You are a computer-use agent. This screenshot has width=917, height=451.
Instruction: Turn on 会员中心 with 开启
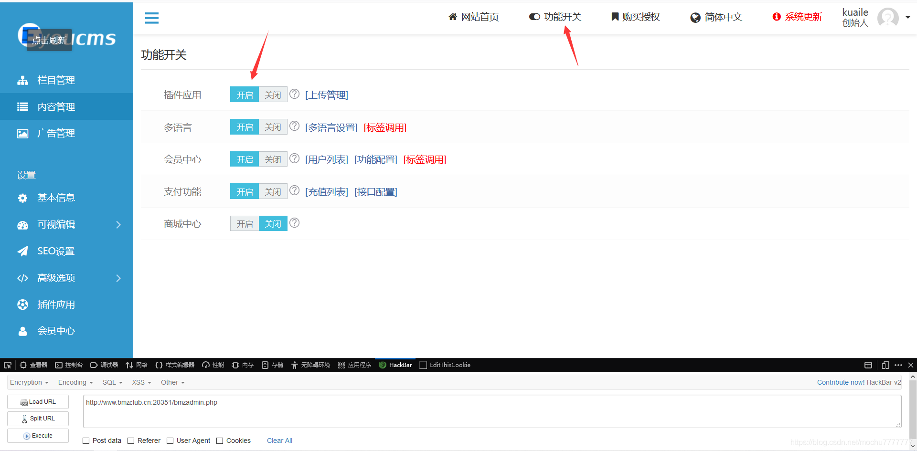(x=245, y=159)
